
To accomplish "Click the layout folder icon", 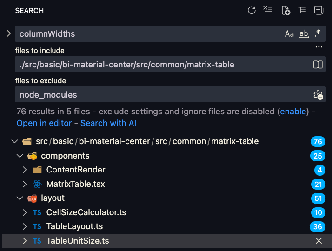I will point(32,198).
